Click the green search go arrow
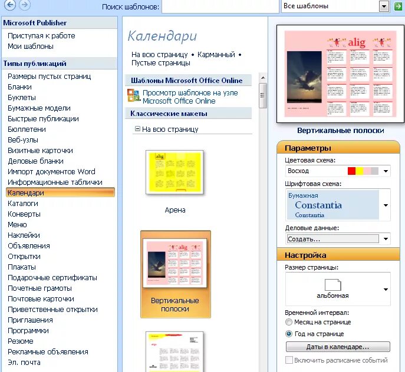Viewport: 405px width, 372px height. click(398, 6)
